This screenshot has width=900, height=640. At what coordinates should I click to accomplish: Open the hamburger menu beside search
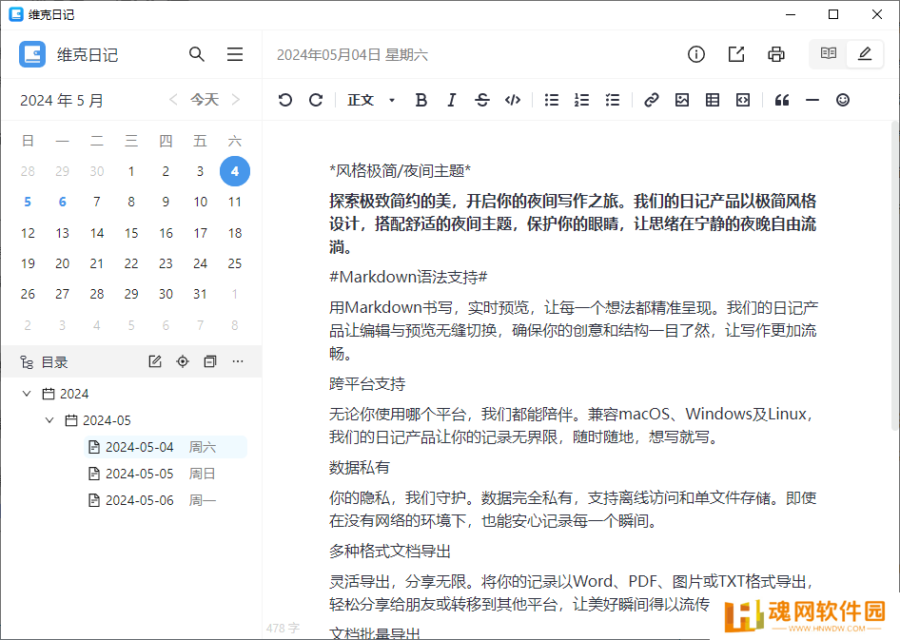(x=235, y=54)
